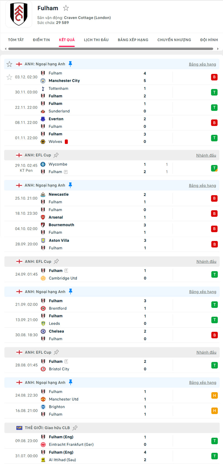Image resolution: width=223 pixels, height=464 pixels.
Task: Click advancing icon next to Fulham versus Wycombe
Action: coord(66,172)
